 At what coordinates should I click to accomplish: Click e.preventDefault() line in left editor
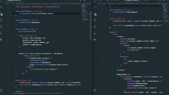(27, 31)
